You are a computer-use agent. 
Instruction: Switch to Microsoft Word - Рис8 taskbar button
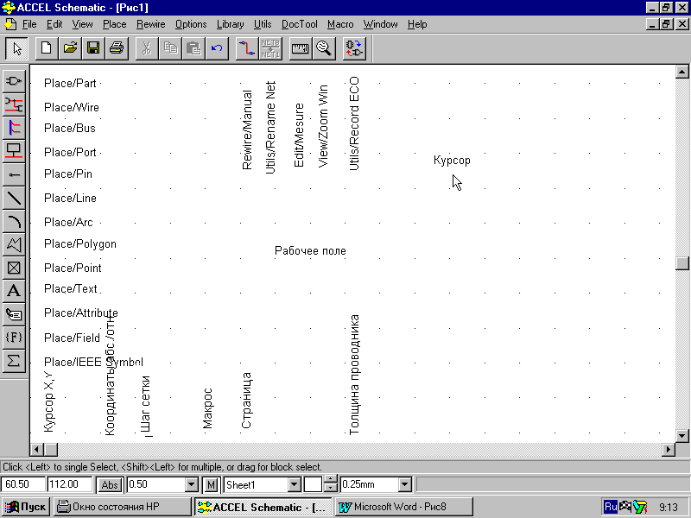tap(404, 507)
